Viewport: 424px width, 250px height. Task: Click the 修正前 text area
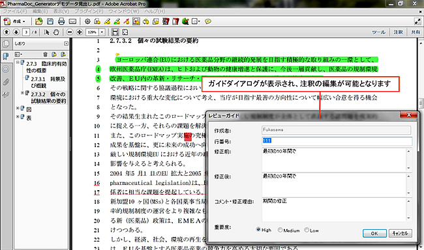(337, 160)
